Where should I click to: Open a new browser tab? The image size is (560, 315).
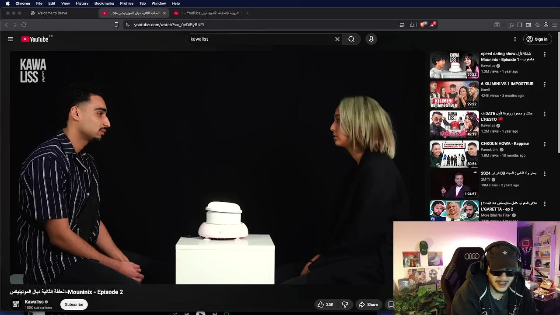(247, 13)
